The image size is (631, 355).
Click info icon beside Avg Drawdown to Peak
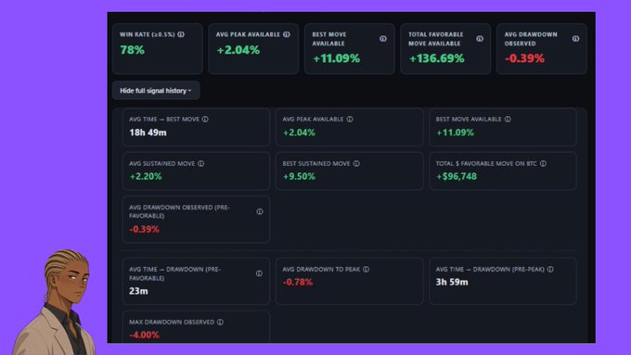[367, 270]
